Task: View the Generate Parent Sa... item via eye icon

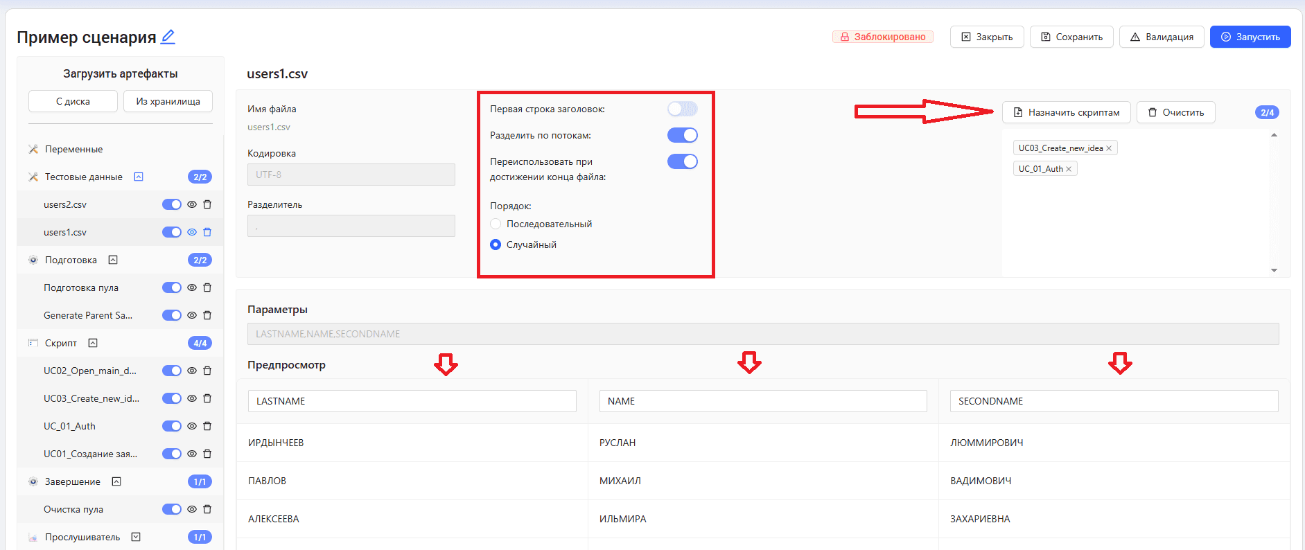Action: [192, 315]
